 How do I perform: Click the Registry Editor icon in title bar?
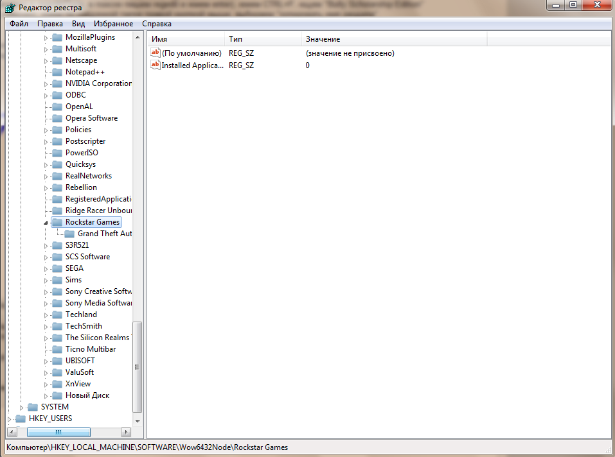pos(10,8)
